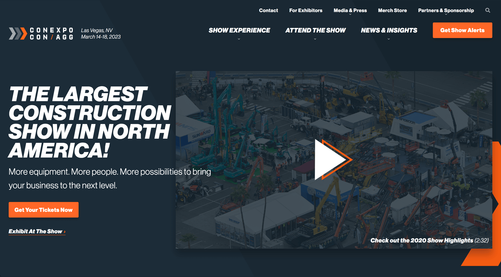Screen dimensions: 501x277
Task: Click the 'March 14-18, 2023' date text
Action: pyautogui.click(x=101, y=37)
